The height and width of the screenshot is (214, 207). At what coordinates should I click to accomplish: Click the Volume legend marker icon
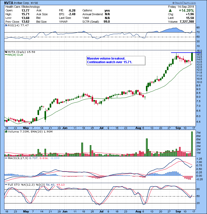point(6,132)
